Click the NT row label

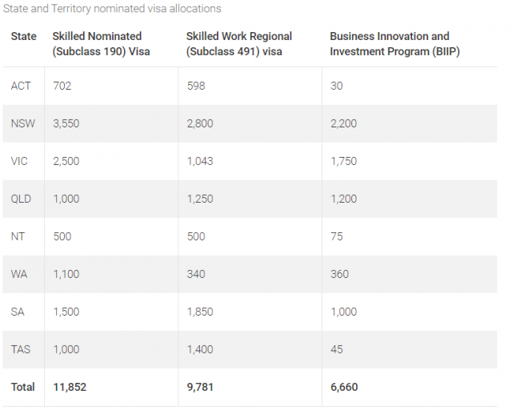click(x=18, y=236)
